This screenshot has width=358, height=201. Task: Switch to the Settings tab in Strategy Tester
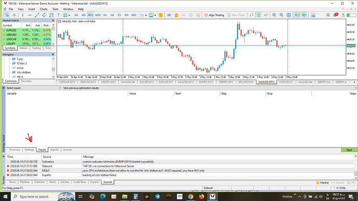point(29,150)
